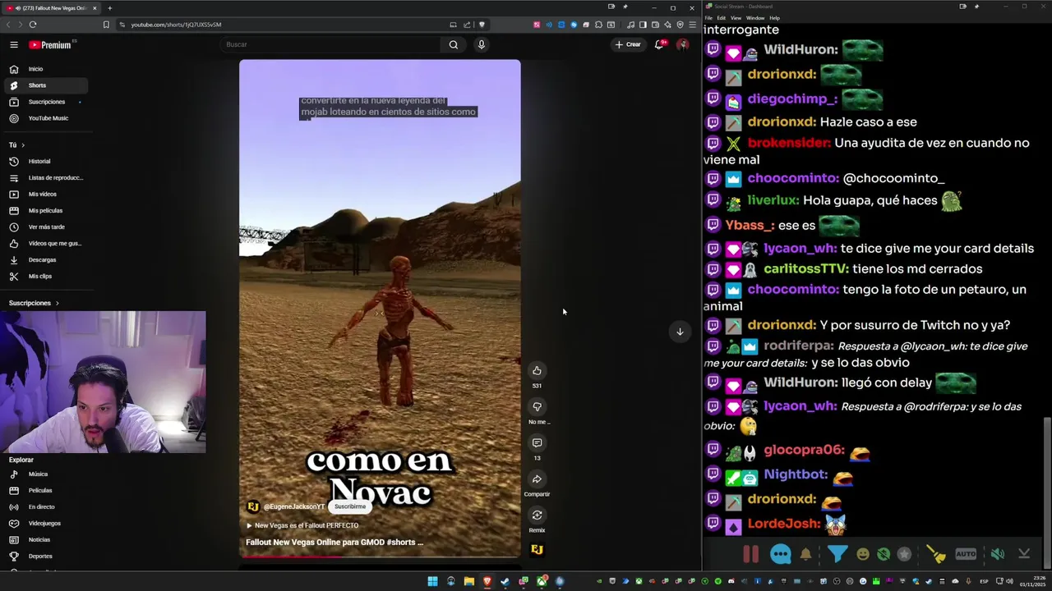The width and height of the screenshot is (1052, 591).
Task: Open the View menu in Social Stream
Action: [x=736, y=18]
